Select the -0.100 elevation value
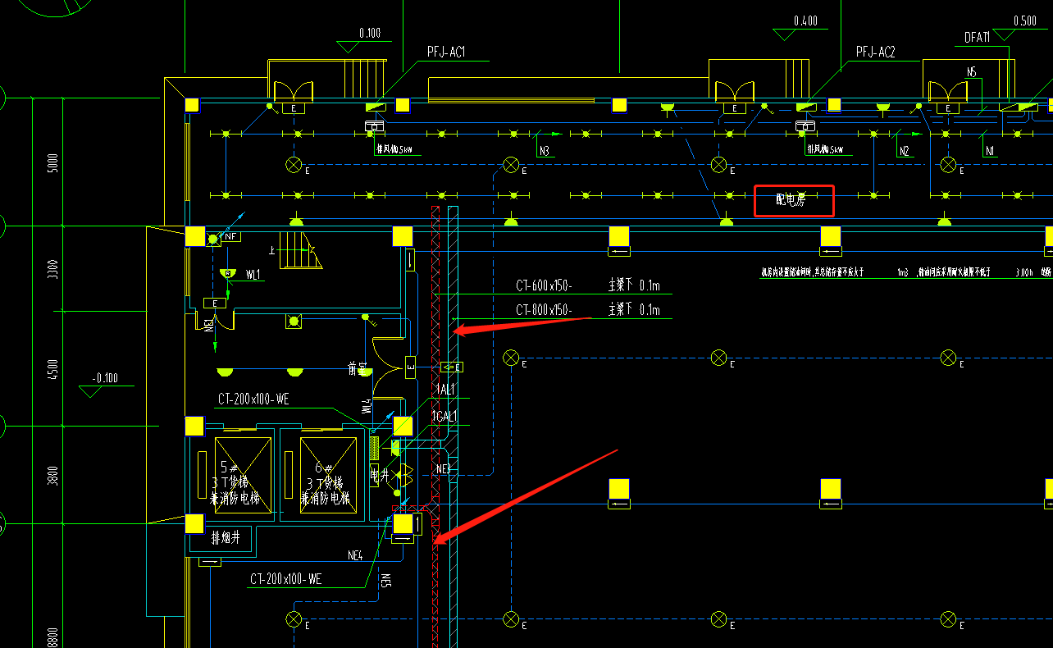The height and width of the screenshot is (648, 1053). click(x=105, y=378)
